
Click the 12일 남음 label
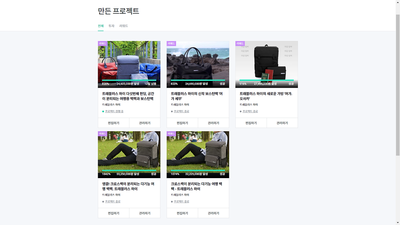(150, 84)
